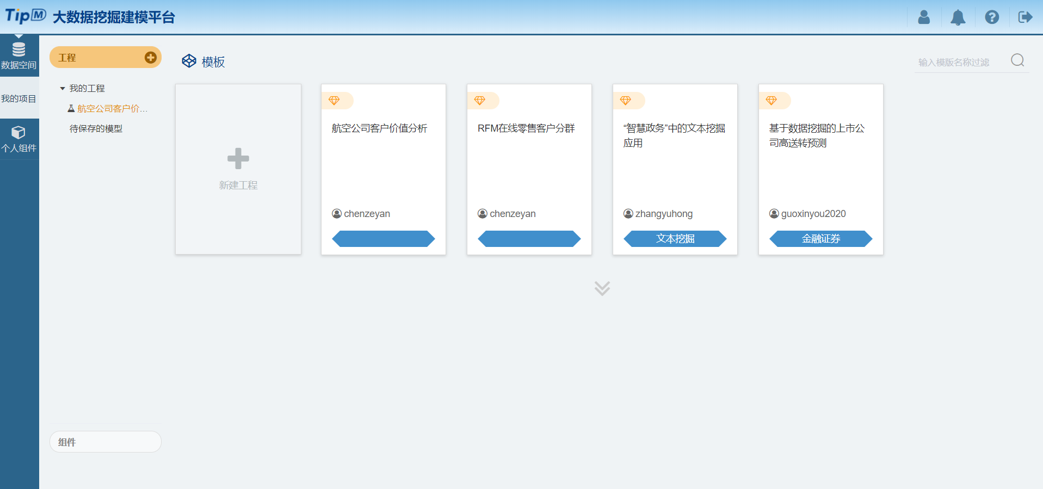This screenshot has width=1043, height=489.
Task: Click zhangyuhong author name
Action: [x=664, y=214]
